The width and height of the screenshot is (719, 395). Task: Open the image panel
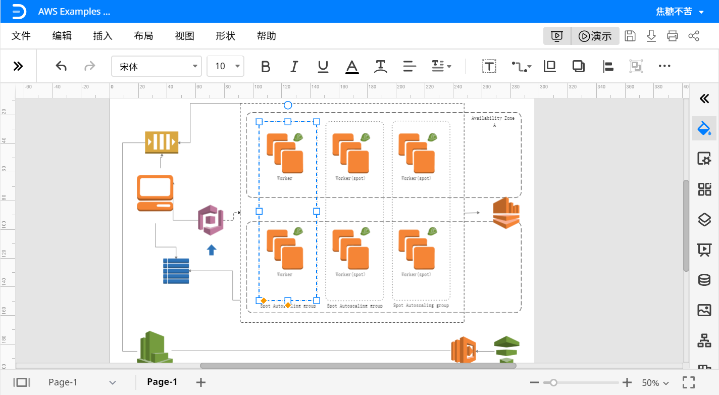(704, 310)
